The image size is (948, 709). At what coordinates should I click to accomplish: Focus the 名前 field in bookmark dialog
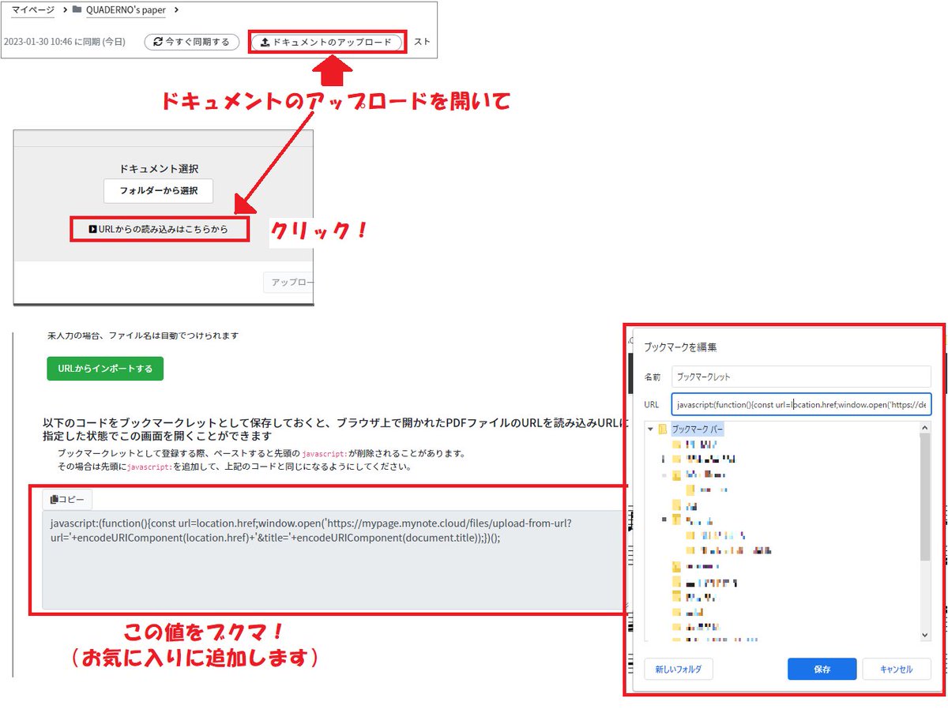click(801, 377)
